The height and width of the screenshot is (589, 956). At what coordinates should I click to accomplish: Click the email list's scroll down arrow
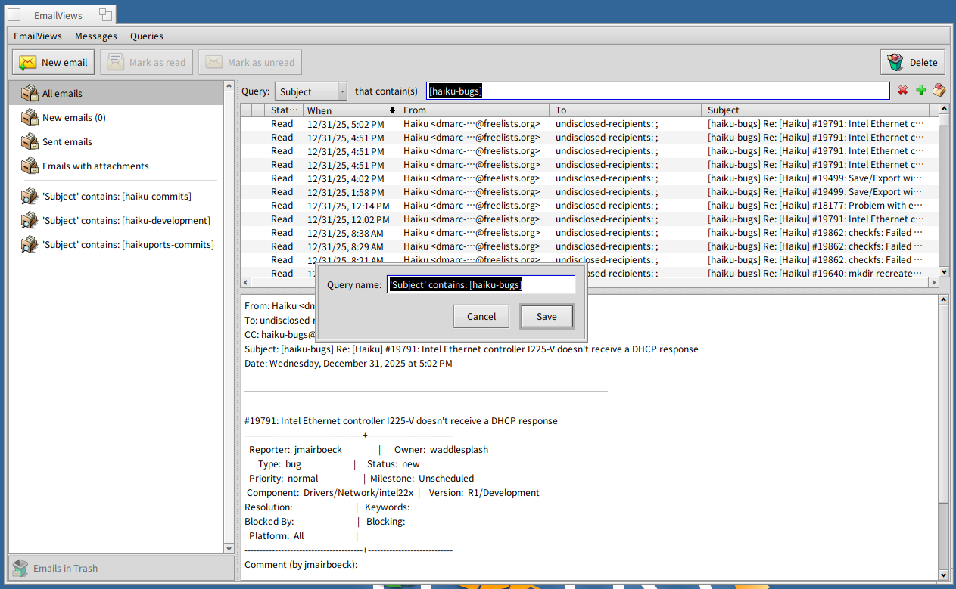coord(943,271)
